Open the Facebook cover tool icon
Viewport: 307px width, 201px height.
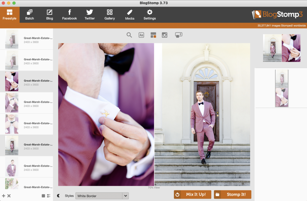[179, 35]
